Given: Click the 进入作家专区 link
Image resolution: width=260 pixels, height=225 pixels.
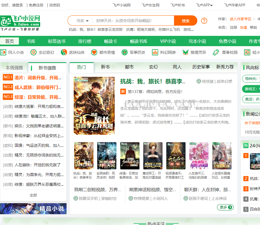Looking at the screenshot, I should (240, 19).
